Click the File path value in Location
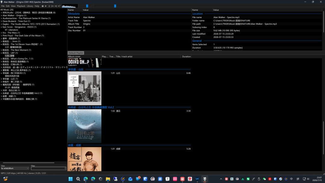Screen dimensions: 325x183 [x=245, y=24]
